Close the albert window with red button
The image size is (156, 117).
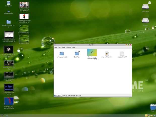click(x=130, y=45)
